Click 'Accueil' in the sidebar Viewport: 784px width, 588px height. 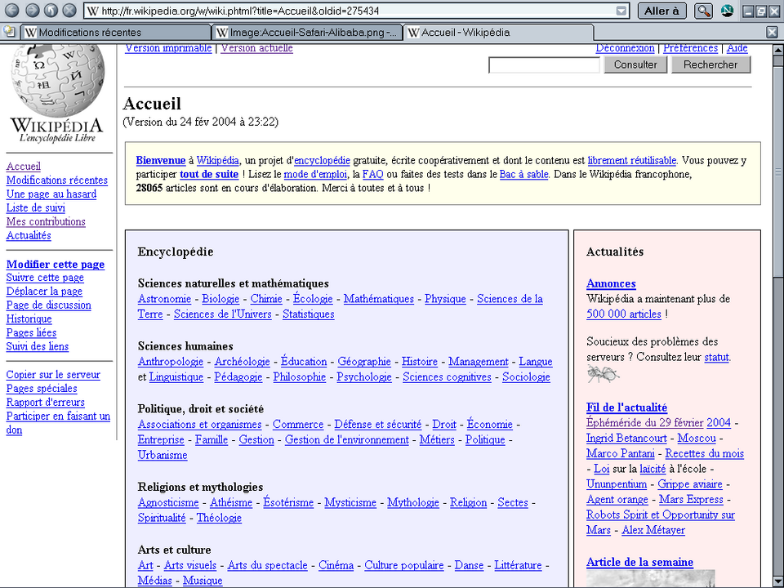click(x=24, y=167)
